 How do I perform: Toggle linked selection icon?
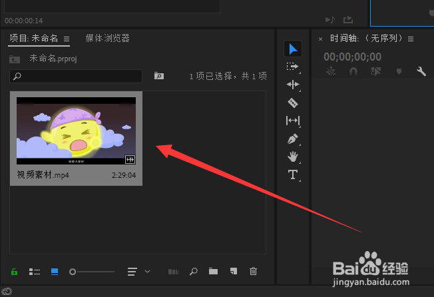point(376,71)
